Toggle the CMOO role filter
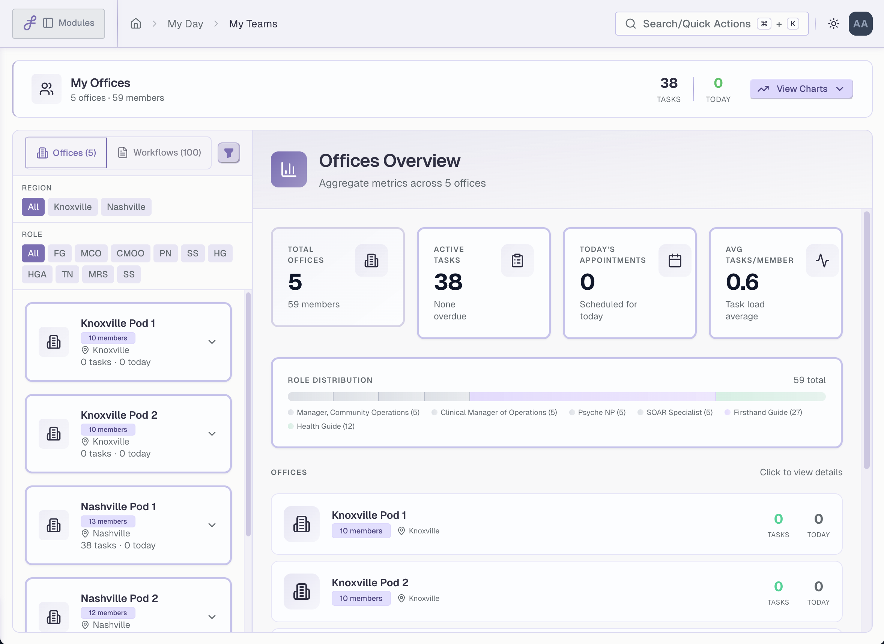Image resolution: width=884 pixels, height=644 pixels. [130, 253]
